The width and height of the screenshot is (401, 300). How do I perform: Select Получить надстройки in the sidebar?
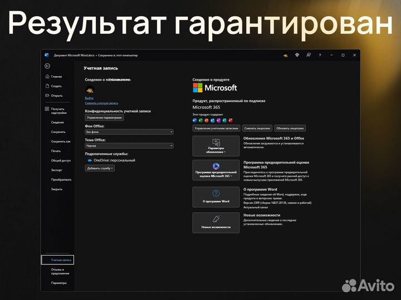click(56, 111)
